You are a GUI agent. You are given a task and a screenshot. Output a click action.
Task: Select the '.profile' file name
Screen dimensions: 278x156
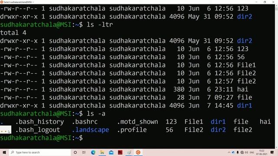point(132,130)
